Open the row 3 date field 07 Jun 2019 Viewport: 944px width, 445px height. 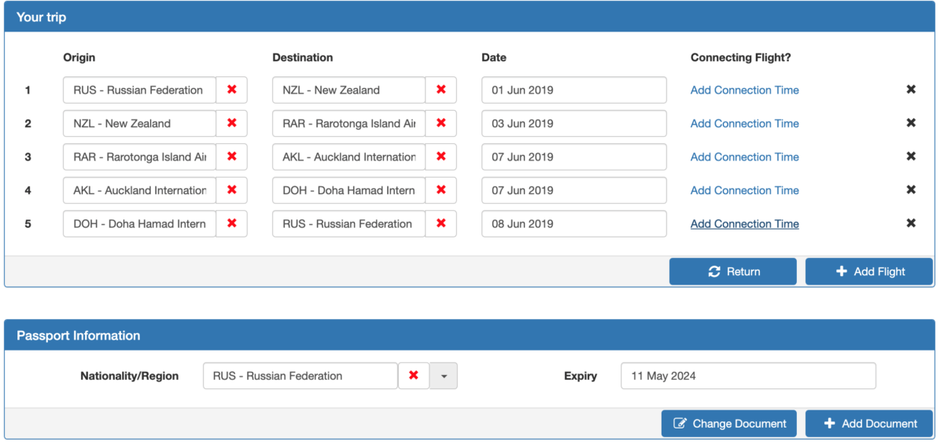pyautogui.click(x=574, y=156)
